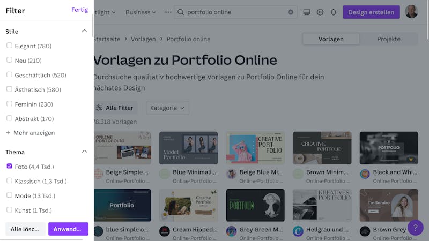The height and width of the screenshot is (241, 429).
Task: Click the desktop app monitor icon
Action: tap(307, 12)
